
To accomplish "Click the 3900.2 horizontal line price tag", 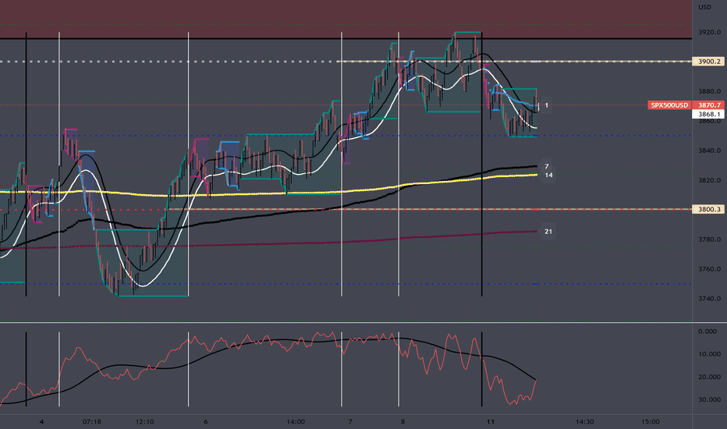I will [709, 61].
